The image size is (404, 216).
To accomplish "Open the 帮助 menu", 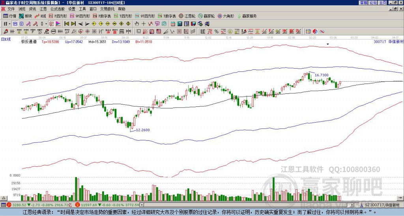I will click(x=122, y=9).
